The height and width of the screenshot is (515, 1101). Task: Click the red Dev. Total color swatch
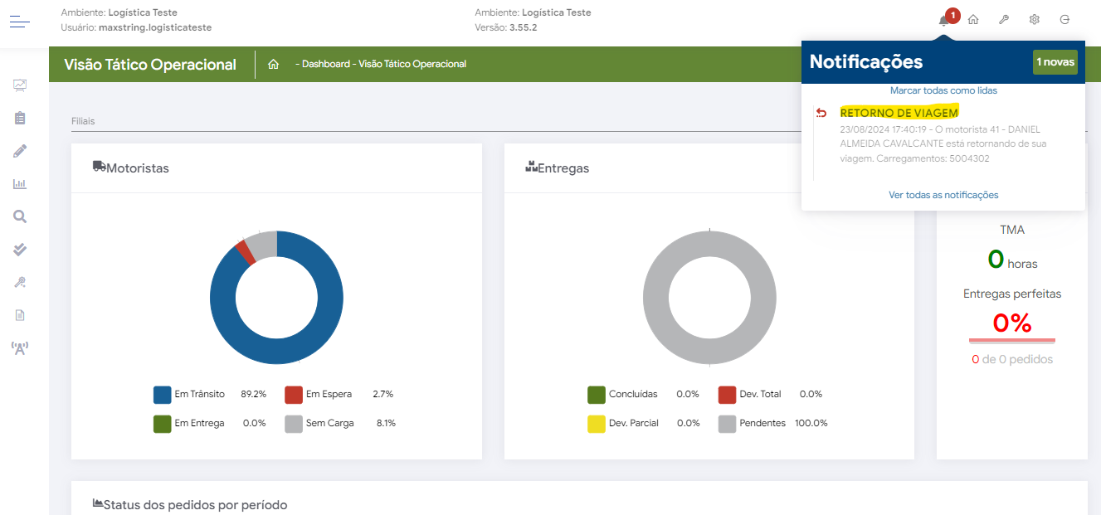pyautogui.click(x=727, y=395)
